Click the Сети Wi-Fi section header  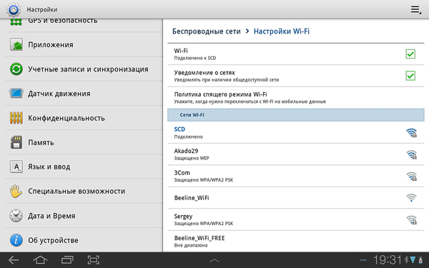[296, 115]
